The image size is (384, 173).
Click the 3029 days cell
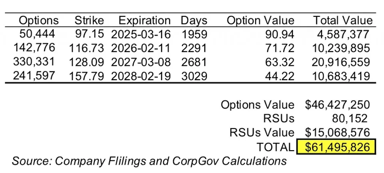[194, 77]
